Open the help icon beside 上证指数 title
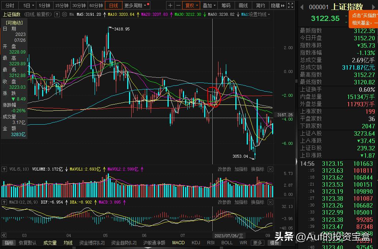The width and height of the screenshot is (378, 249). 57,15
